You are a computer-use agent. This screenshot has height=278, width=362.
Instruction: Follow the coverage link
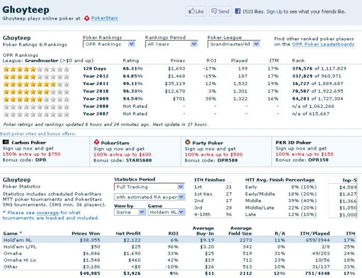tap(48, 212)
